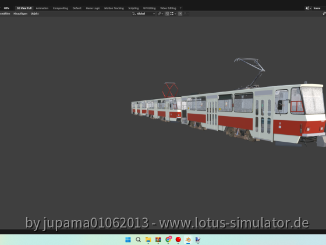Open the Hilfe menu

[6, 8]
